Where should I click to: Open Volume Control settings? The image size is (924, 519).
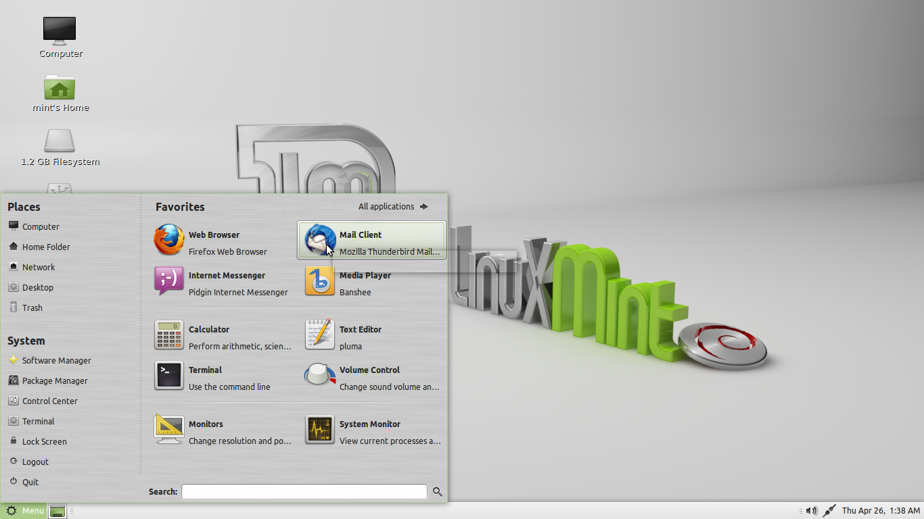coord(369,377)
